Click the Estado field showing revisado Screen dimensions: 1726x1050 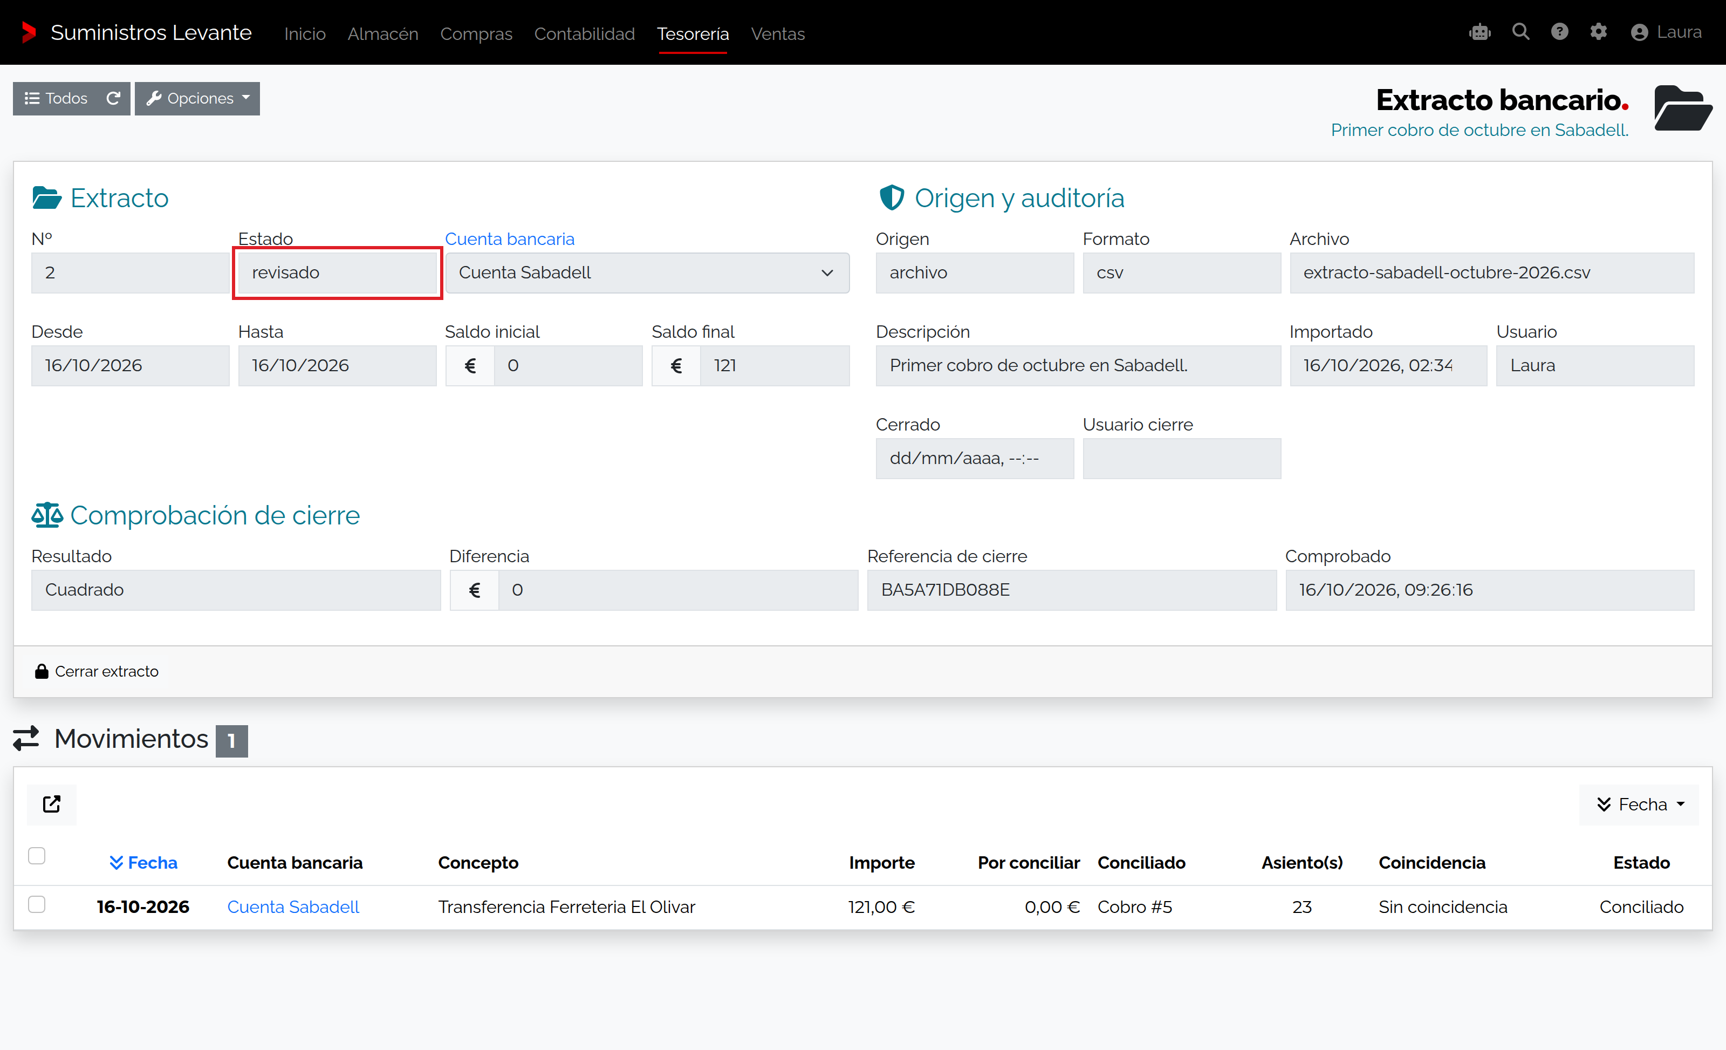[x=337, y=272]
